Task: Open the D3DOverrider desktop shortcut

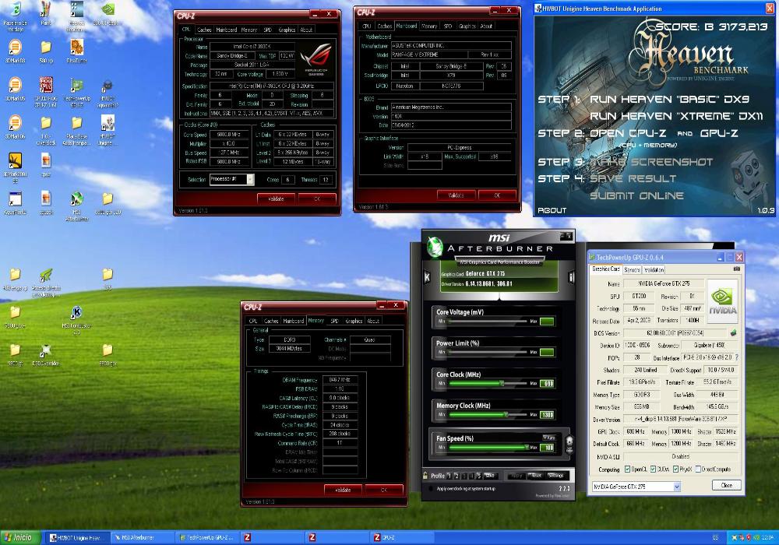Action: click(46, 350)
